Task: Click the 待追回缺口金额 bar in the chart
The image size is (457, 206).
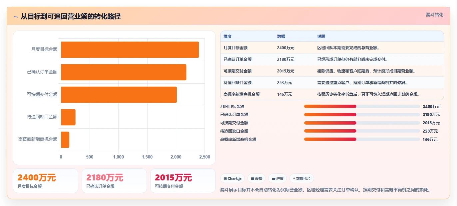Action: (x=68, y=117)
